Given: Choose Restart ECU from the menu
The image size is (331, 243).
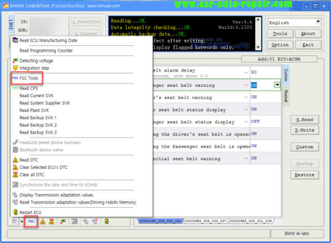Looking at the screenshot, I should (31, 213).
